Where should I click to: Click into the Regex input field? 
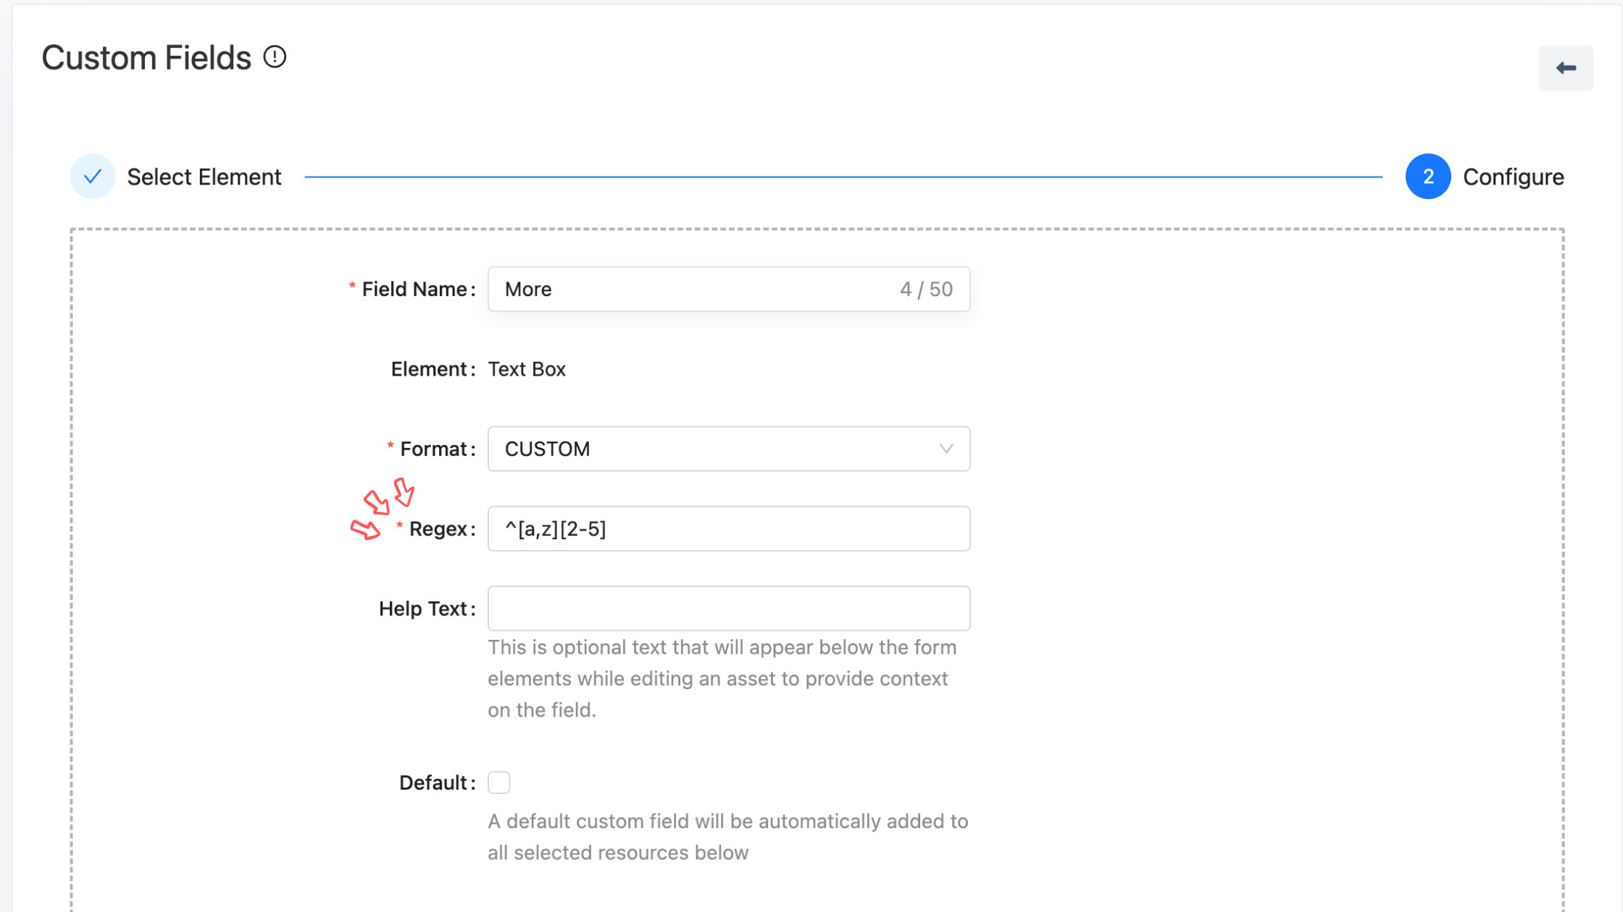pos(728,529)
